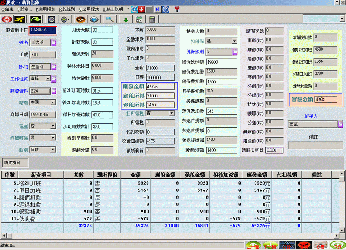346x250 pixels.
Task: Click lookup icon next to 工作性質 field
Action: [x=54, y=79]
